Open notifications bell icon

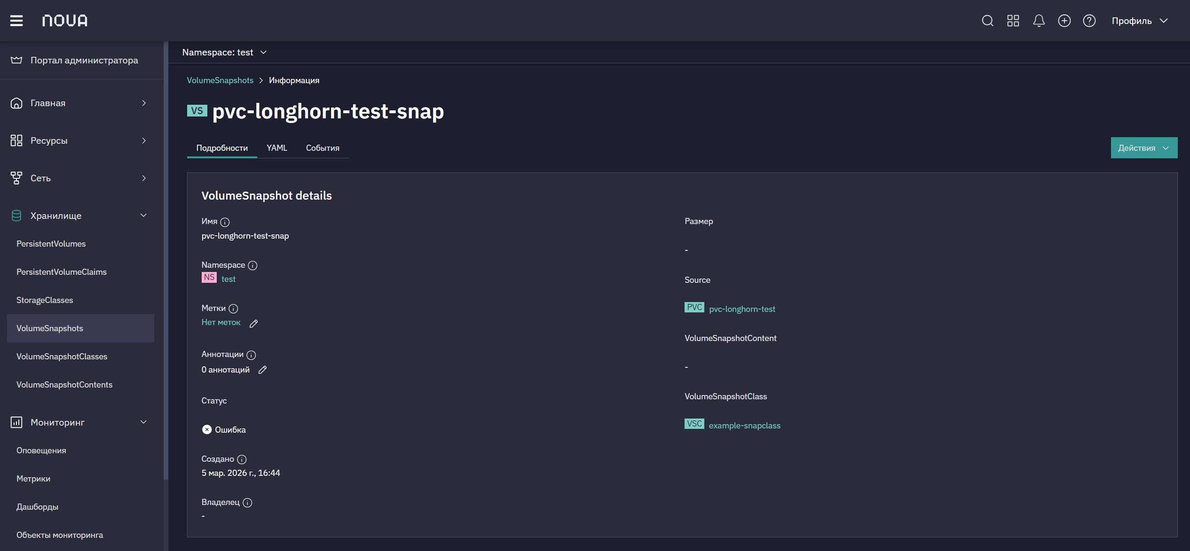[1039, 21]
